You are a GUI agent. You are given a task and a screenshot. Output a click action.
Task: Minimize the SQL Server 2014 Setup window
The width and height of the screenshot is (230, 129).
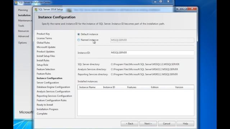[x=179, y=9]
